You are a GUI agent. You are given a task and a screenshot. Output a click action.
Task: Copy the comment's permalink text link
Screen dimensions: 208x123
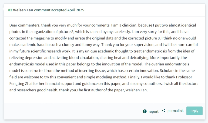[175, 111]
